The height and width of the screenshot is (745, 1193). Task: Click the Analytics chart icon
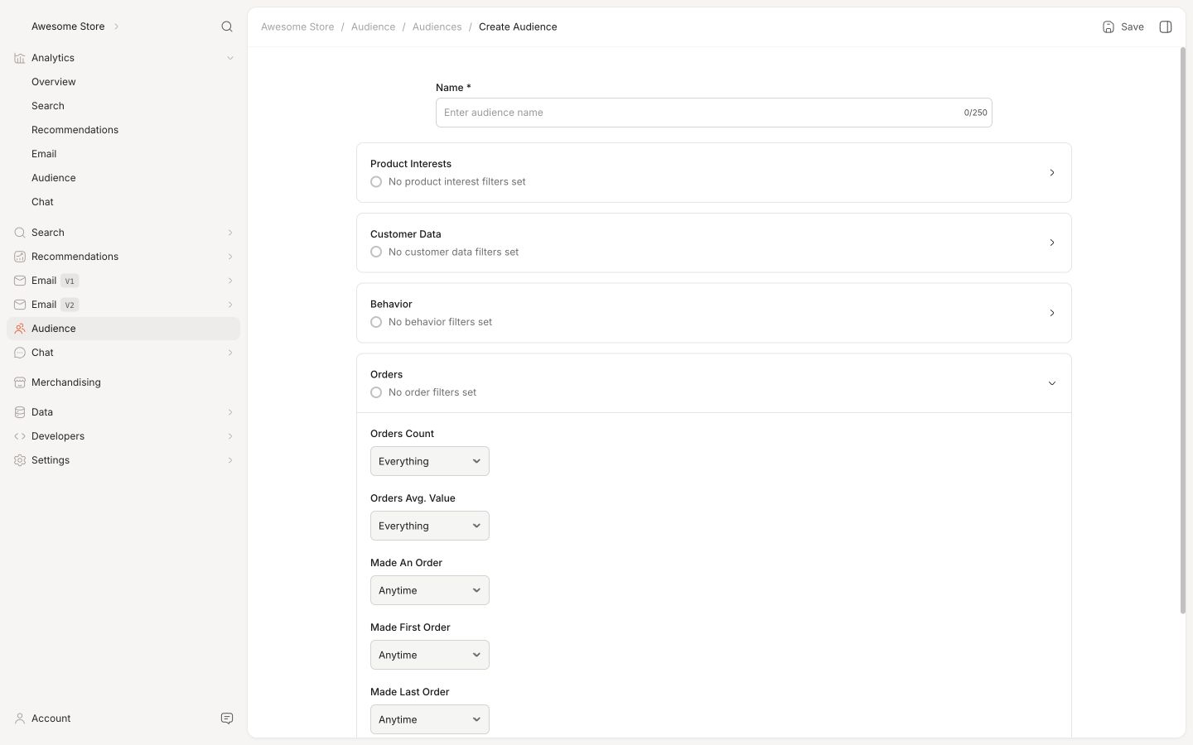tap(20, 58)
